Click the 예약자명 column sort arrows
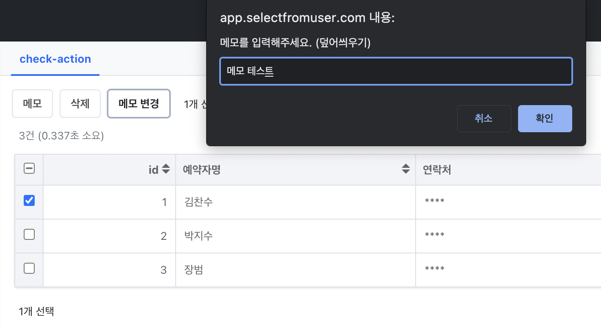 tap(406, 169)
